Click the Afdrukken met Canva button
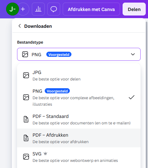Viewport: 148px width, 168px height. coord(91,9)
